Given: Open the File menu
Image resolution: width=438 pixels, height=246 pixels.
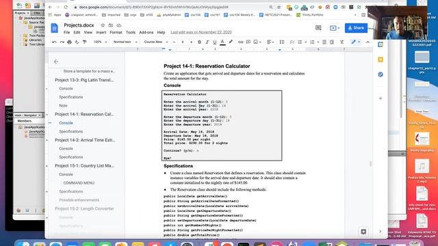Looking at the screenshot, I should (x=66, y=32).
